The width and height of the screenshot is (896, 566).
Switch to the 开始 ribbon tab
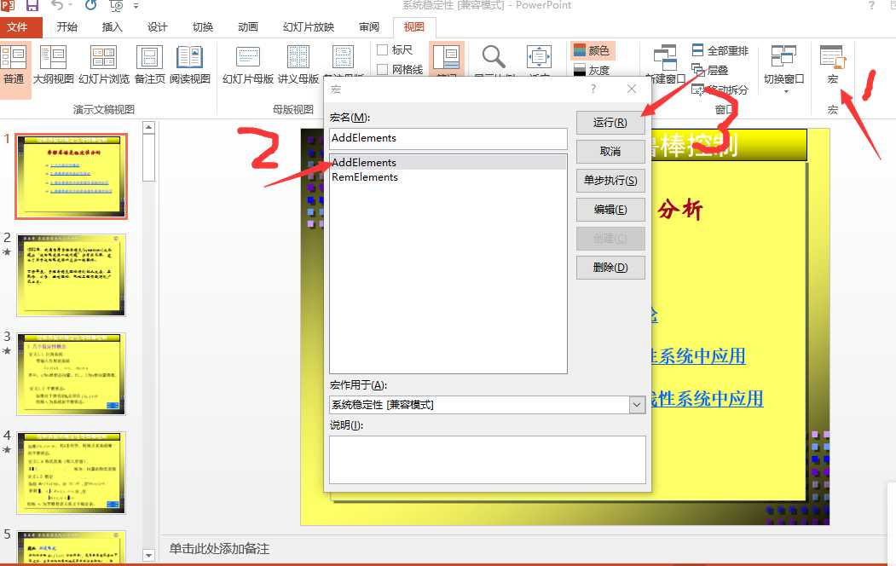(66, 26)
